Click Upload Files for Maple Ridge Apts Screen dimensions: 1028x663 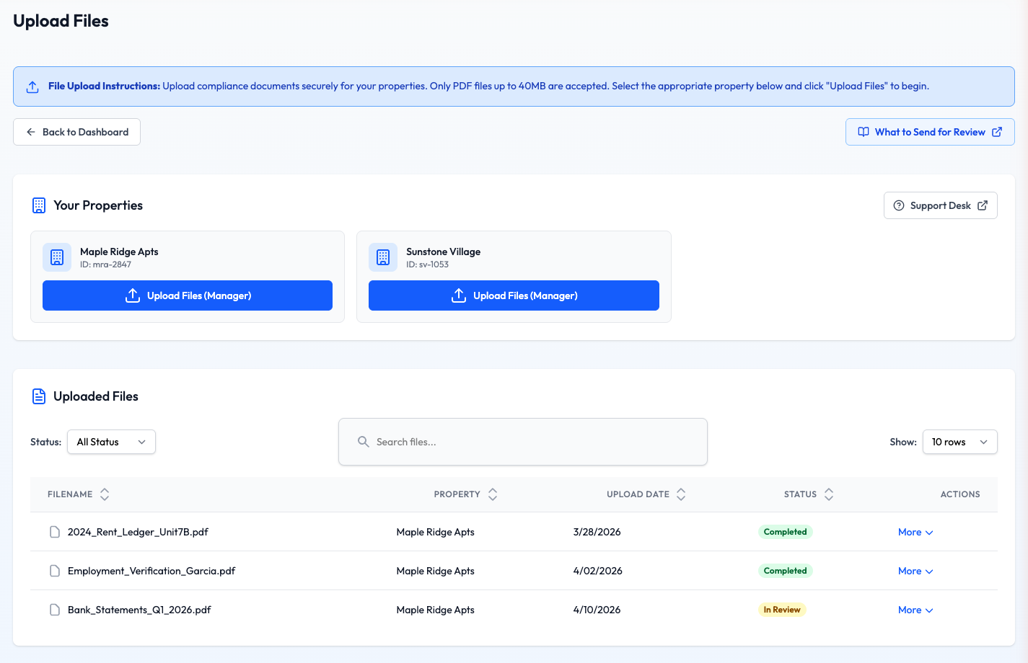coord(187,295)
